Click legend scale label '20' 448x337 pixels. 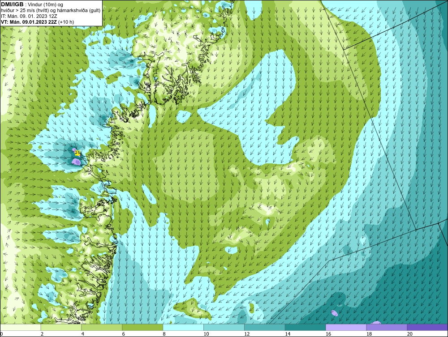tap(410, 334)
